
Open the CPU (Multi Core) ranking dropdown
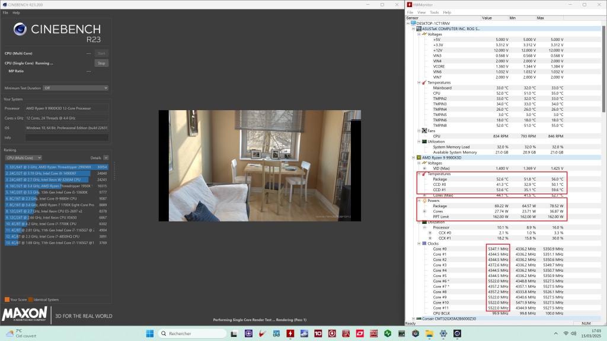coord(24,157)
